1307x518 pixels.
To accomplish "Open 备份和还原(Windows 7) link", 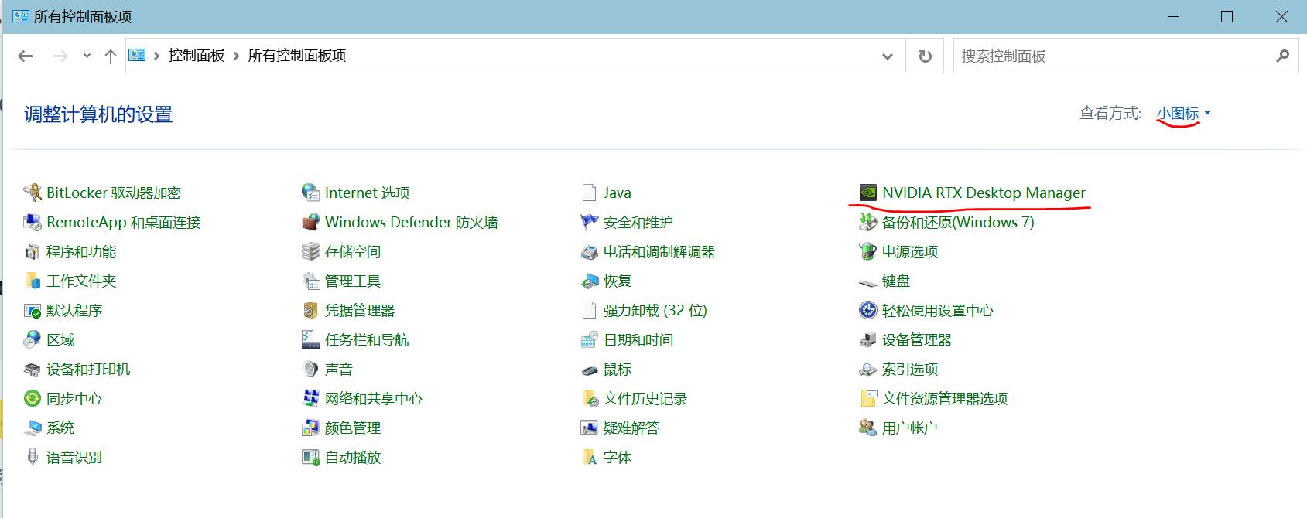I will pos(958,222).
